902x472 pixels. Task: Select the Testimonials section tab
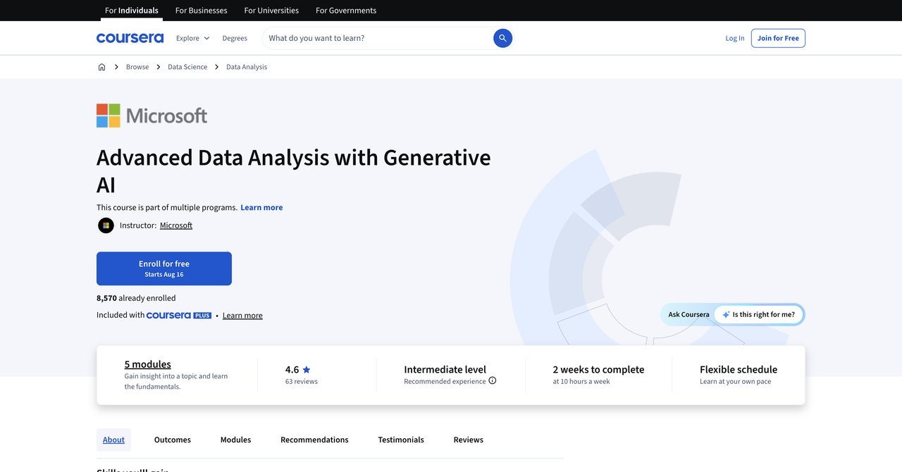pos(401,440)
